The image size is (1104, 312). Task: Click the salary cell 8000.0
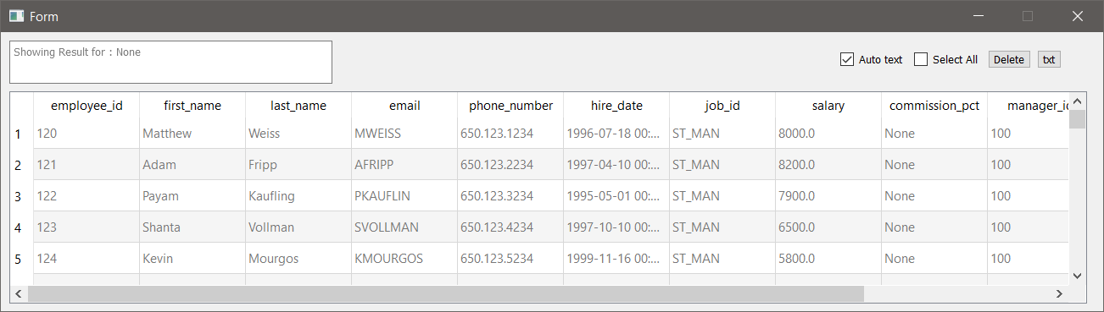[x=828, y=134]
